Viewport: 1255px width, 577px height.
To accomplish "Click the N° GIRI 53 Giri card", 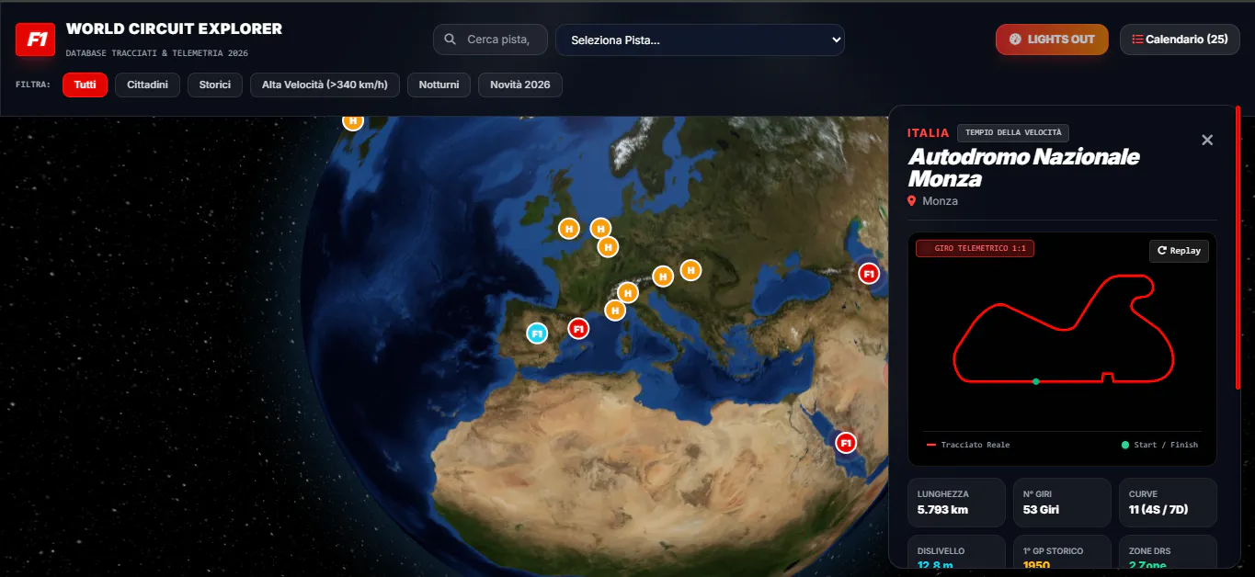I will 1062,503.
